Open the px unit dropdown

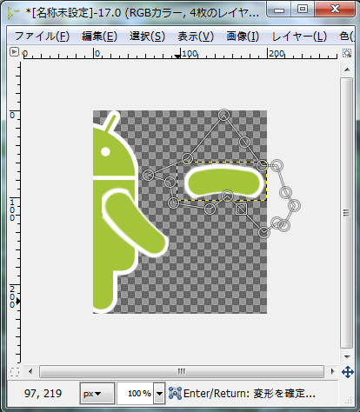click(97, 394)
